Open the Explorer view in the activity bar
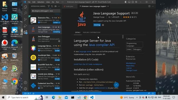Screen dimensions: 178x100 point(25,7)
